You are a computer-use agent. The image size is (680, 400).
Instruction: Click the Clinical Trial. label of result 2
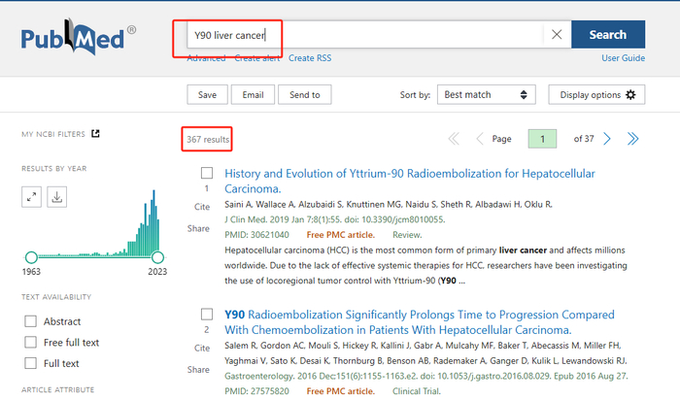(417, 391)
